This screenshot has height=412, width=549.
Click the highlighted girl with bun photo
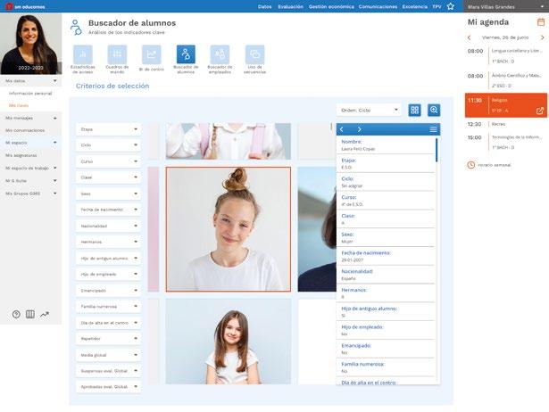pos(229,229)
